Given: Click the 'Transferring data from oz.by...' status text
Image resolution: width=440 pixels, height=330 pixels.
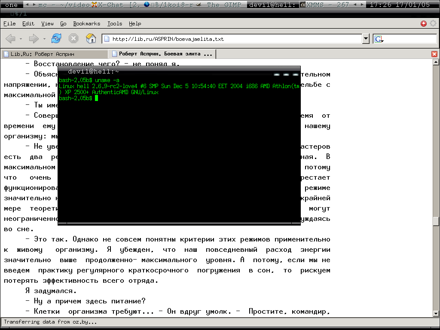Looking at the screenshot, I should (x=51, y=322).
